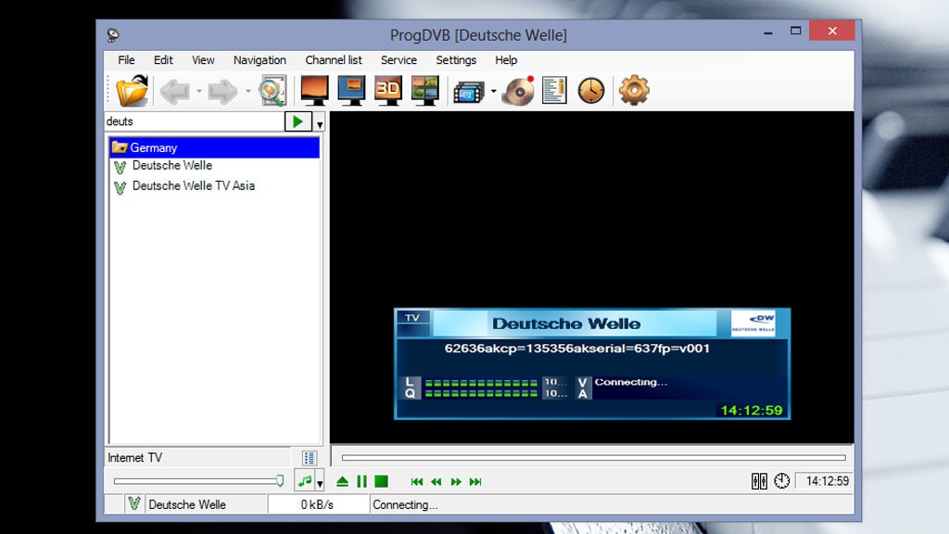Open the audio track dropdown arrow
The height and width of the screenshot is (534, 949).
pyautogui.click(x=320, y=483)
